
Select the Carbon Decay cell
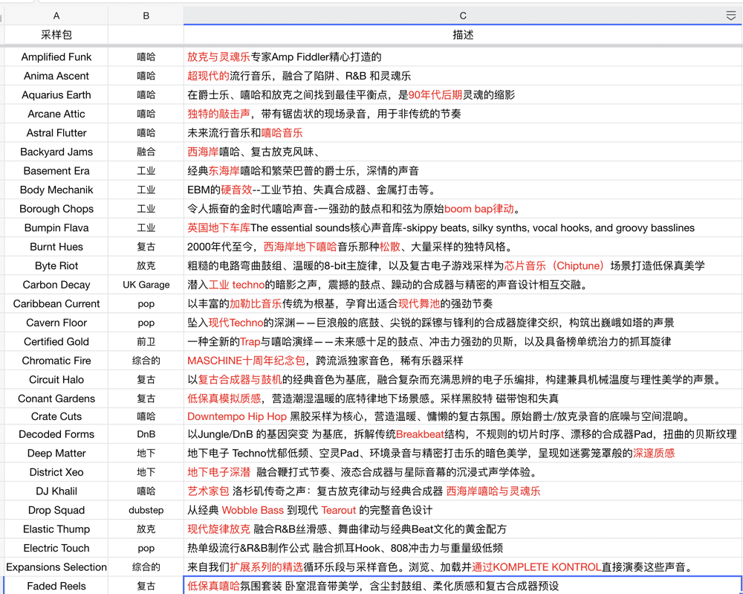click(x=56, y=285)
